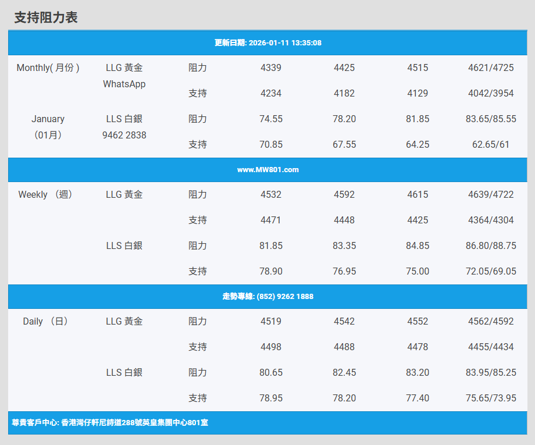
Task: Click the 尊貴客戶中心 address footer
Action: 110,423
